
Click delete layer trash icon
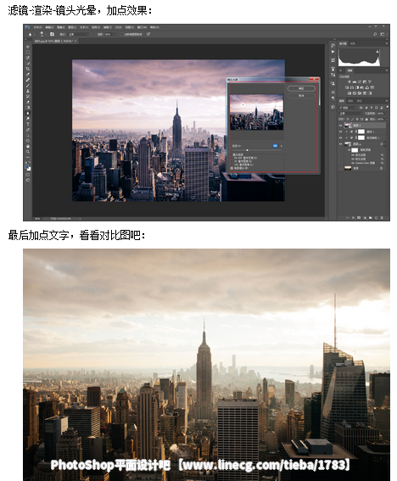(382, 217)
